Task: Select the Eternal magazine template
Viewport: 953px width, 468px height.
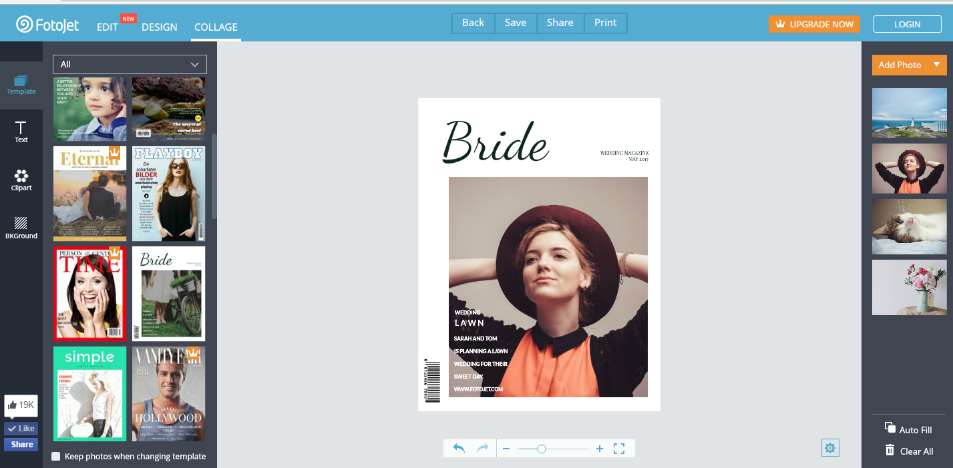Action: pyautogui.click(x=89, y=194)
